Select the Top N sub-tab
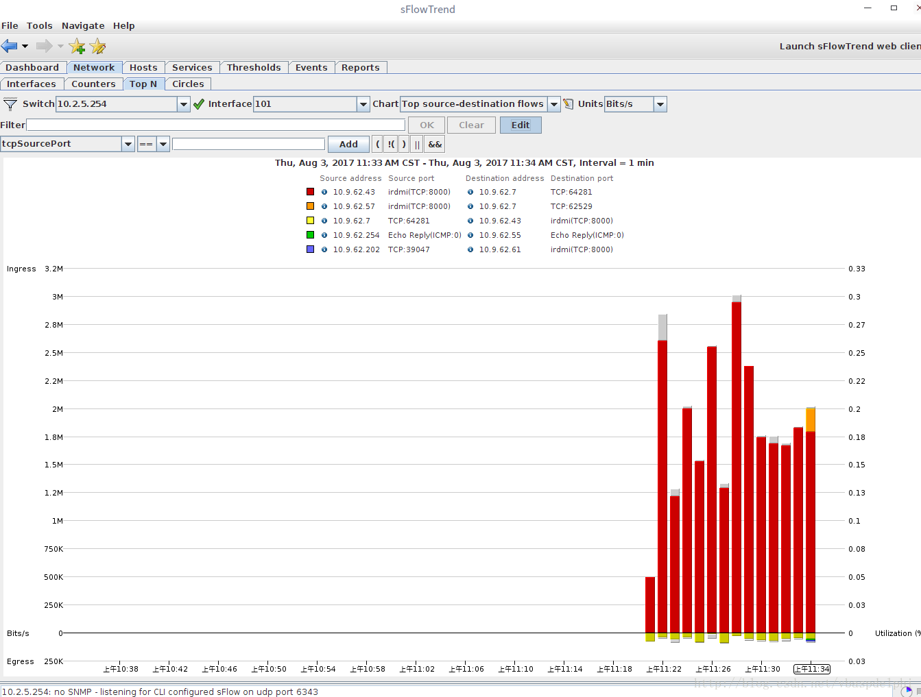This screenshot has width=921, height=697. click(x=143, y=84)
